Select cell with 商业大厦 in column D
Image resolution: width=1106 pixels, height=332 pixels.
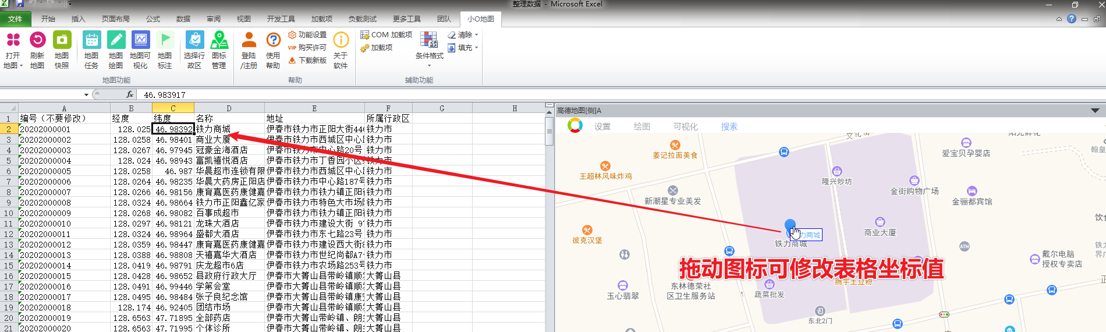pos(229,140)
